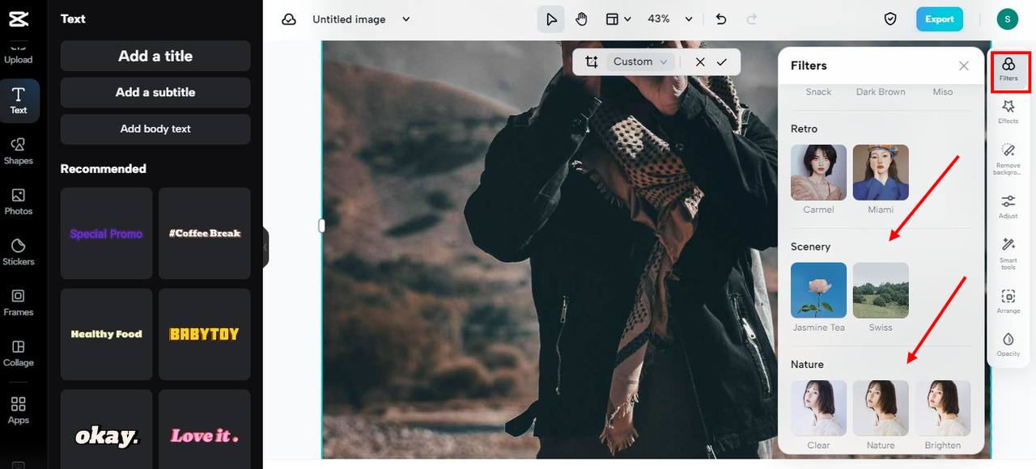
Task: Open the Opacity control
Action: (1008, 345)
